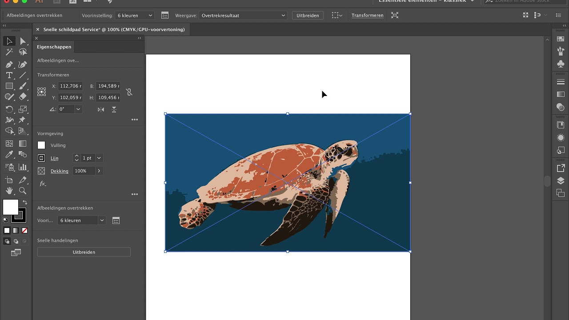Expand the Dekking opacity flyout arrow

coord(99,171)
